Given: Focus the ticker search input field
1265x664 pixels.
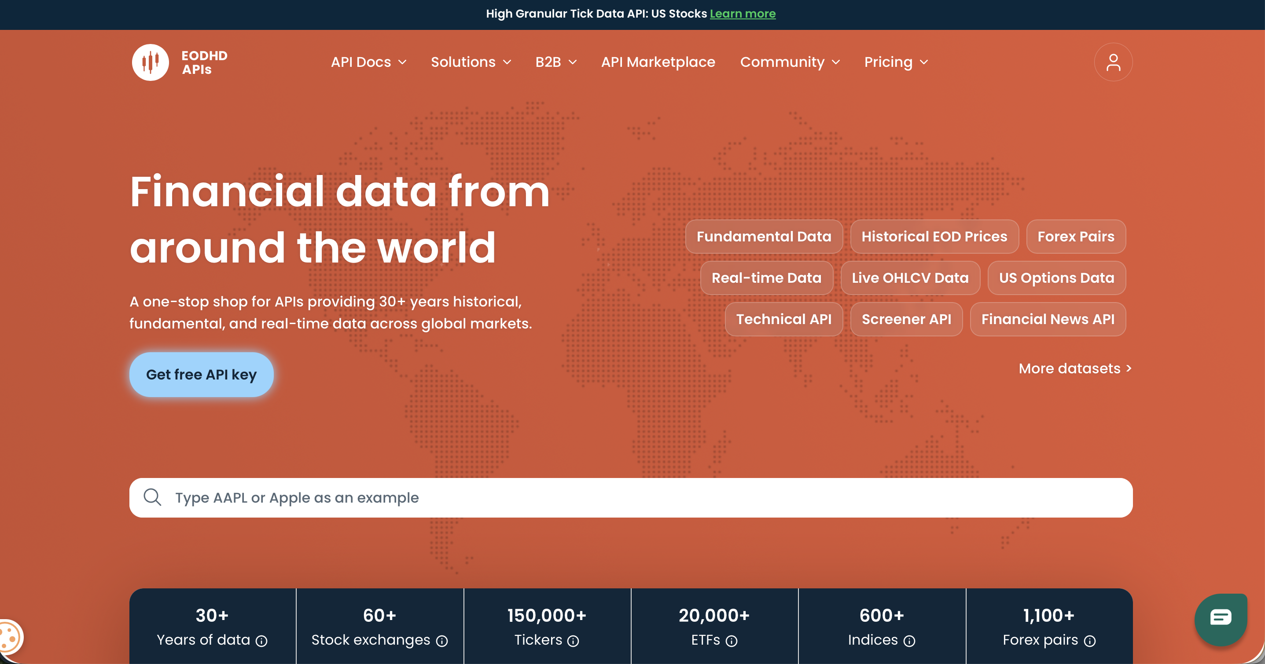Looking at the screenshot, I should tap(638, 498).
